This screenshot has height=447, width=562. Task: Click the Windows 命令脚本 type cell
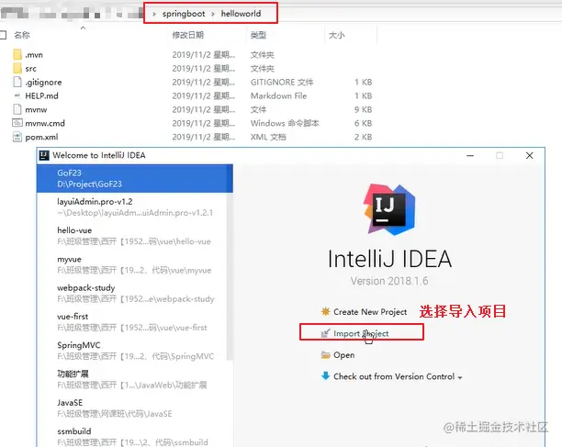285,123
